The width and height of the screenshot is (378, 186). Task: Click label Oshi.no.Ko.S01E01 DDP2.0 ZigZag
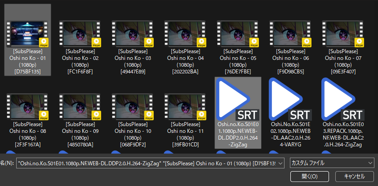(x=238, y=135)
